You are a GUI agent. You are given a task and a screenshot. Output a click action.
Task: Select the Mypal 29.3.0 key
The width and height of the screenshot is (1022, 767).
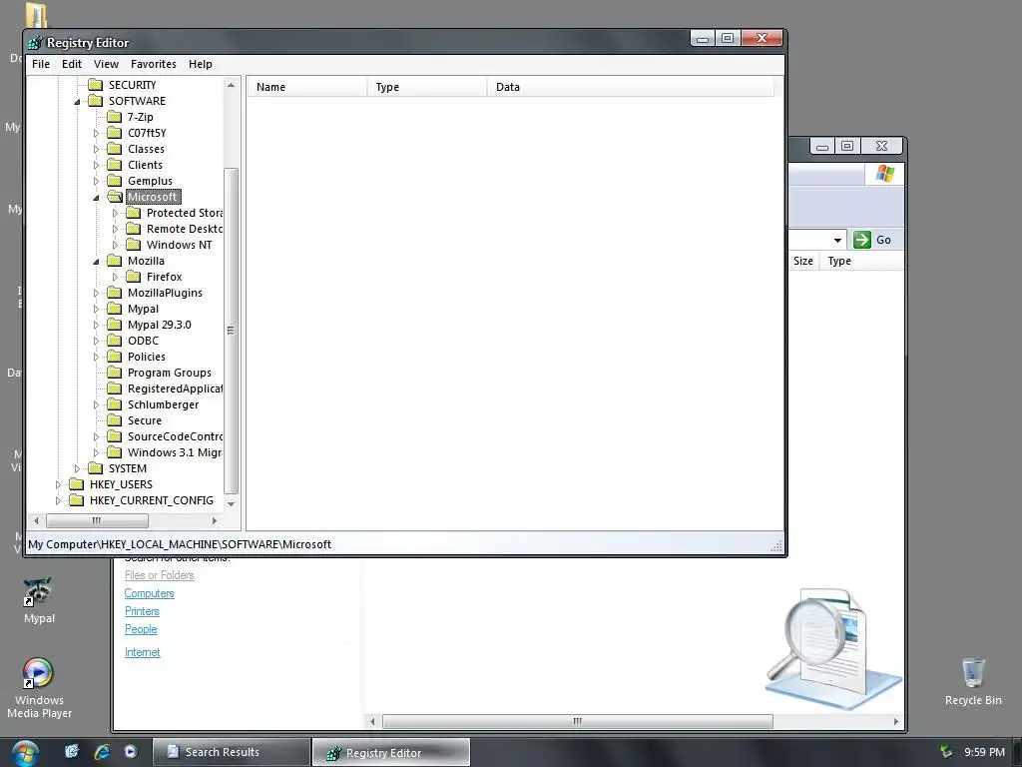tap(159, 325)
